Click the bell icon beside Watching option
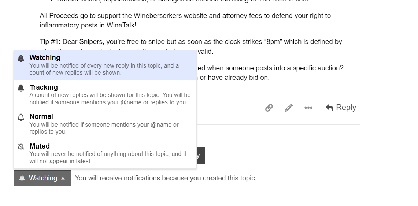 tap(21, 58)
